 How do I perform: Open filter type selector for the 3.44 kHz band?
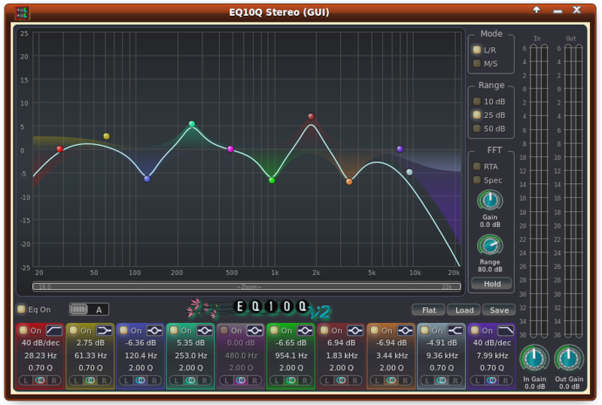click(405, 331)
